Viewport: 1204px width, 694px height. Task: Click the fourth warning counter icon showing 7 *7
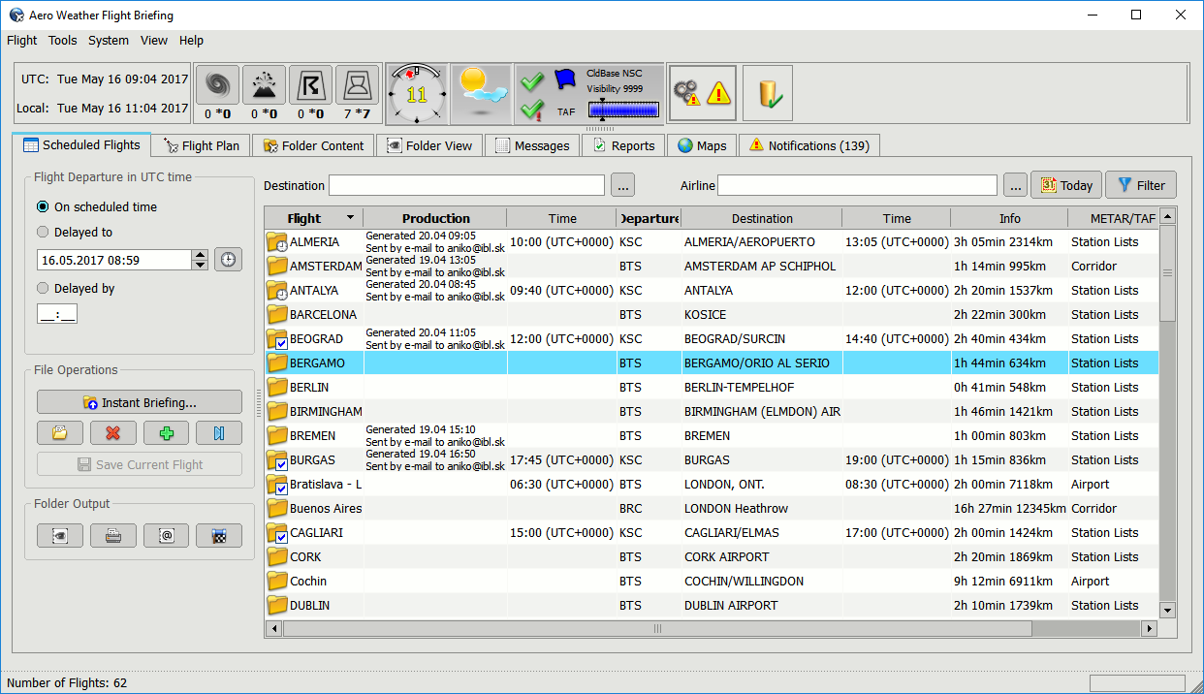357,85
